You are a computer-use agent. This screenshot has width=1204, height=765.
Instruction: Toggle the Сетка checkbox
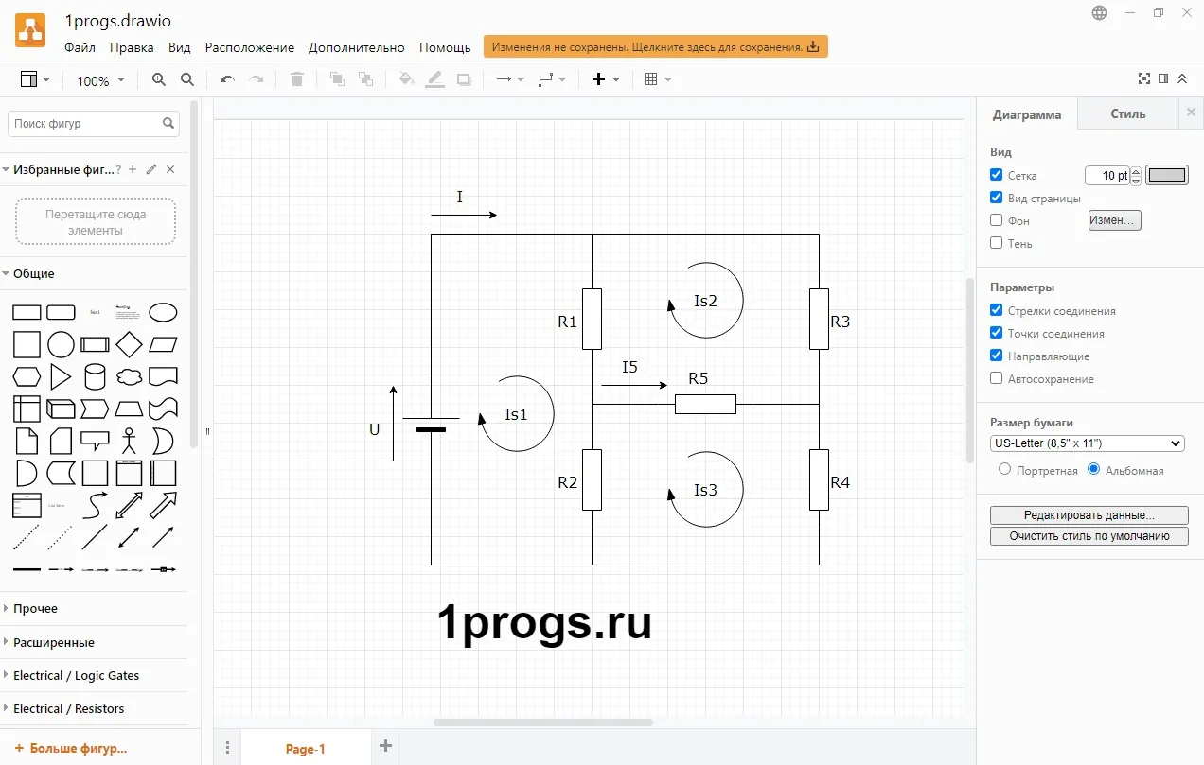tap(996, 175)
